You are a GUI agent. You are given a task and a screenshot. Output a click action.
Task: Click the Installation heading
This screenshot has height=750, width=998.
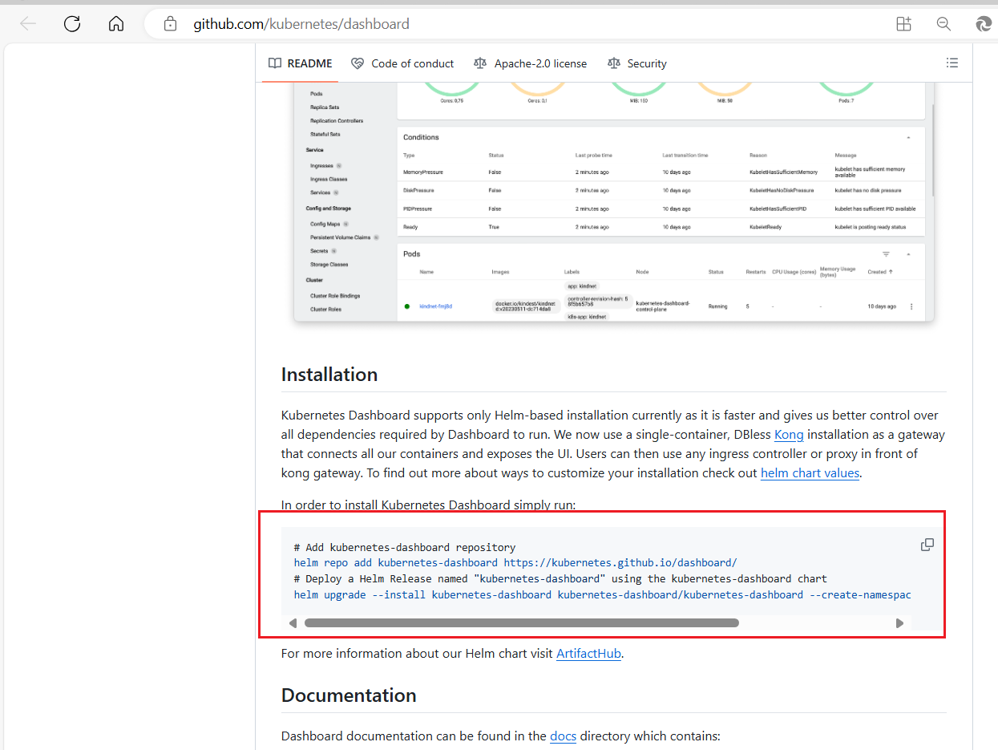point(329,375)
